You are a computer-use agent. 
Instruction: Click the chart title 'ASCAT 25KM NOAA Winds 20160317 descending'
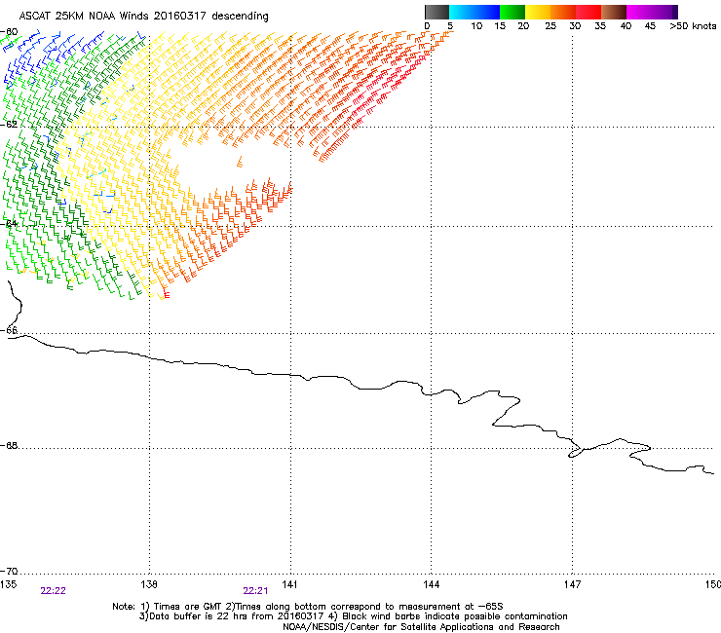(143, 16)
